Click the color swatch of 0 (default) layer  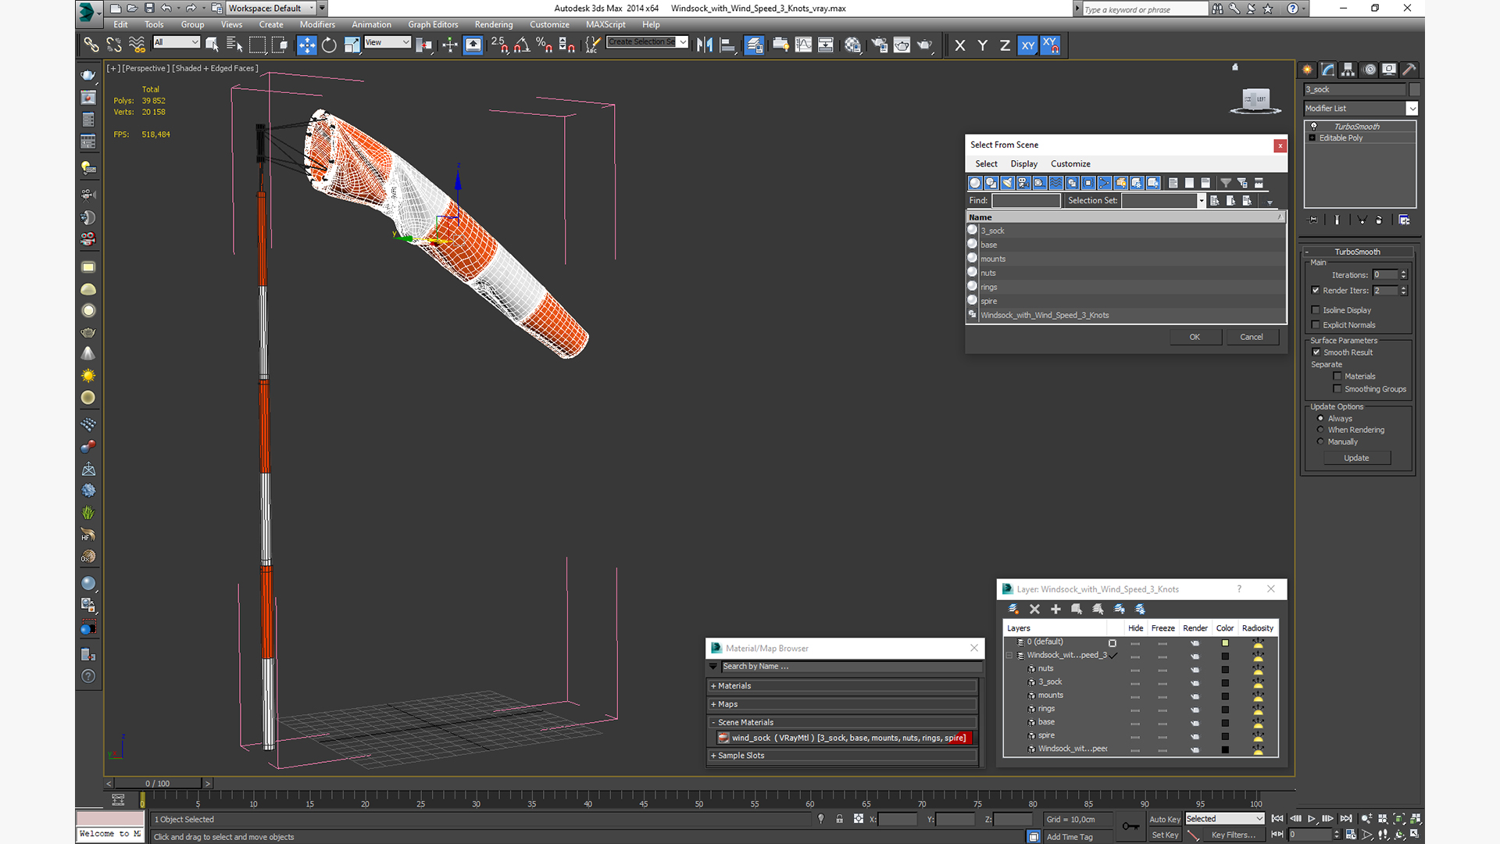pos(1225,642)
